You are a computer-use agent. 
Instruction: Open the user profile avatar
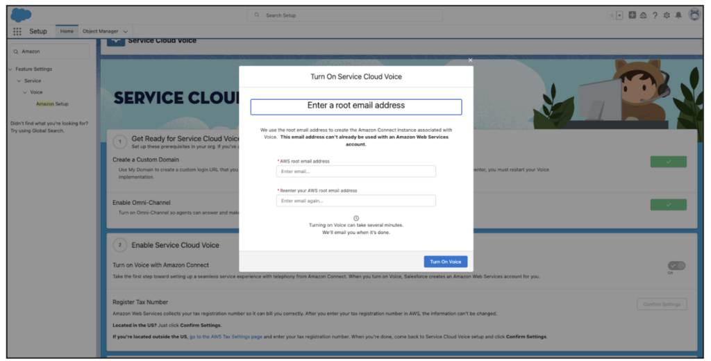(693, 15)
